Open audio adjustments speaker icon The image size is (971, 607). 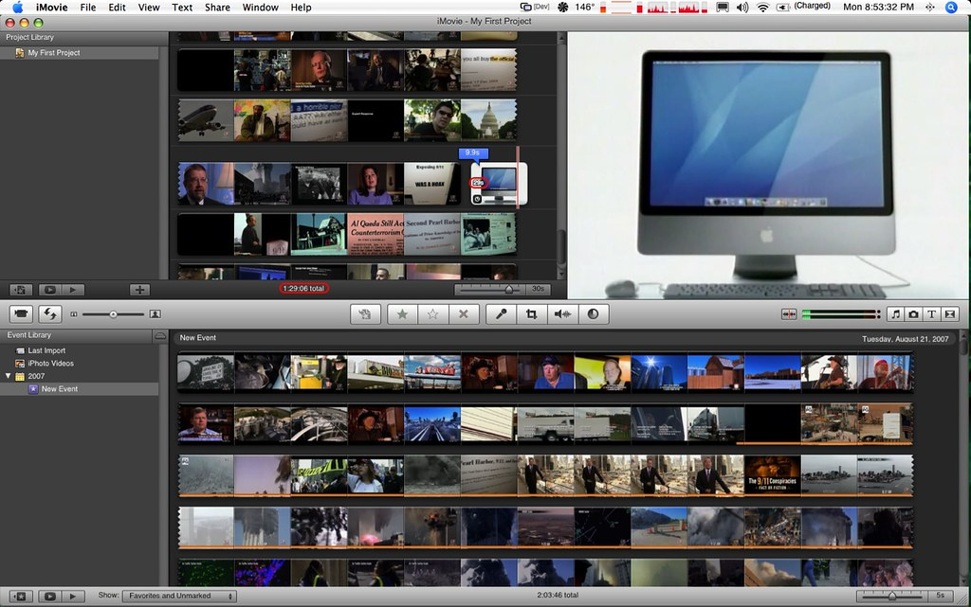[562, 314]
